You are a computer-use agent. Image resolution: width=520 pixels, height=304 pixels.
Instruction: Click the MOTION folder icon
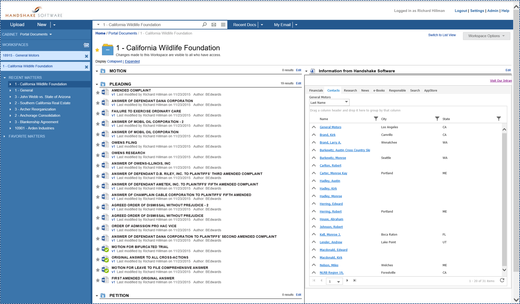[x=103, y=71]
